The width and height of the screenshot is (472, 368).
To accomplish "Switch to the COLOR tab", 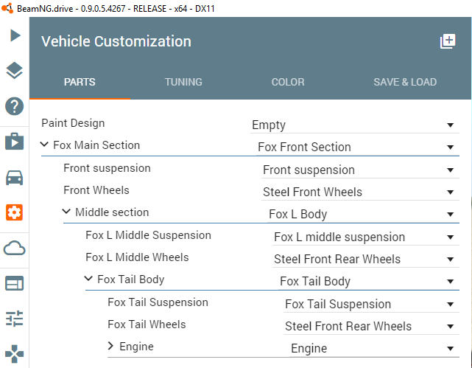I will (x=288, y=82).
